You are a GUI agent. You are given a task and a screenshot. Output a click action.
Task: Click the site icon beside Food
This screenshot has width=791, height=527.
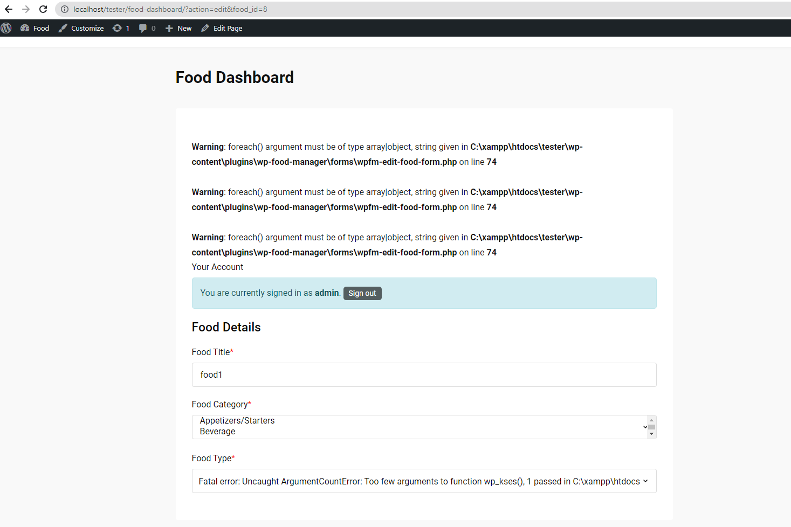coord(24,28)
